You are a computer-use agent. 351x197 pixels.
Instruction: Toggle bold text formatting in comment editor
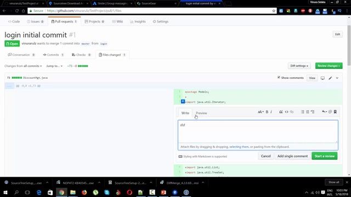coord(267,112)
